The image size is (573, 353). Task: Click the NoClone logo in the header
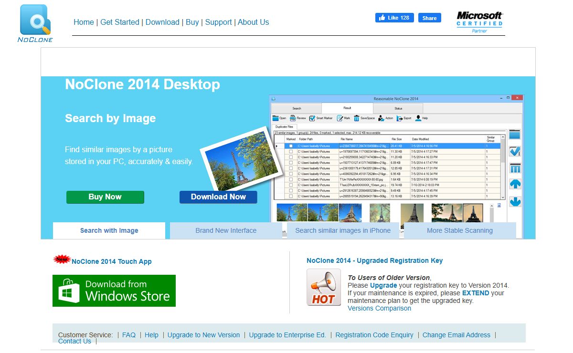[x=35, y=23]
